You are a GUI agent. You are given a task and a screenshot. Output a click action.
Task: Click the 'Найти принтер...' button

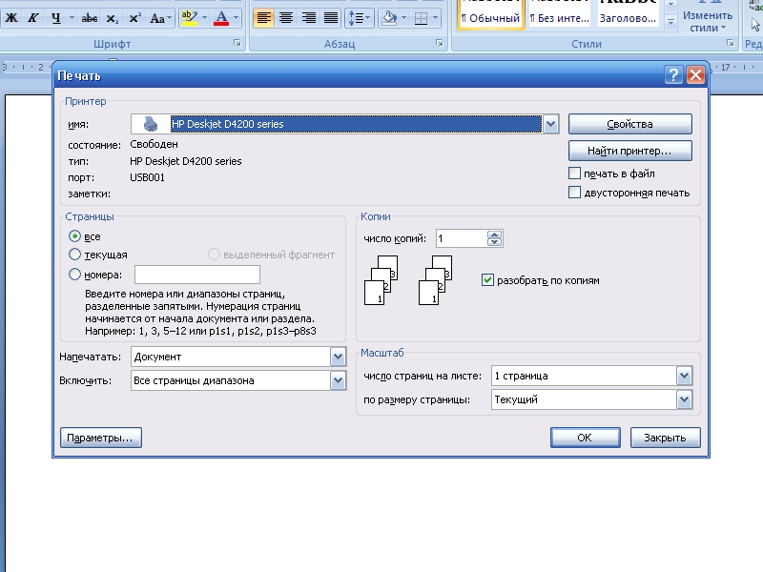(x=629, y=151)
